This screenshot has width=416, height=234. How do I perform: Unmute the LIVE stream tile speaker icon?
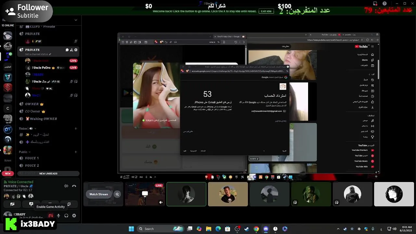coord(161,202)
